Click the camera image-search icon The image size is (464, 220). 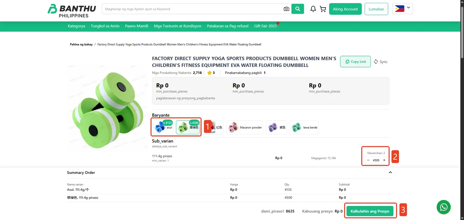286,9
